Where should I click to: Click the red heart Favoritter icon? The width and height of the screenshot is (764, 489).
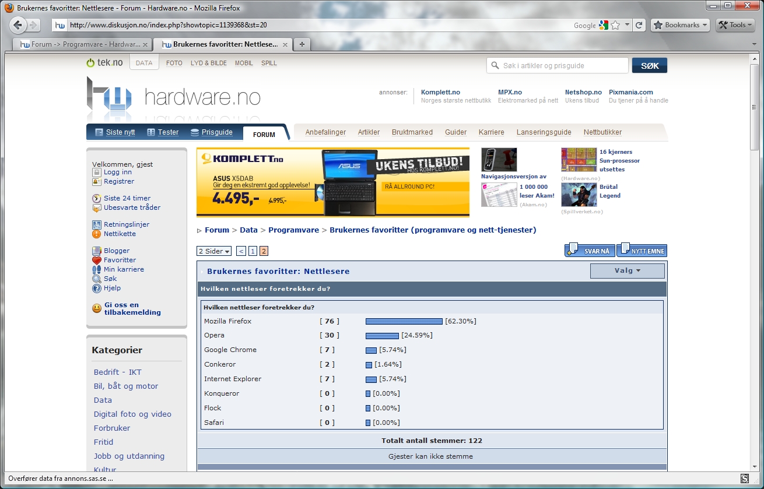tap(97, 260)
